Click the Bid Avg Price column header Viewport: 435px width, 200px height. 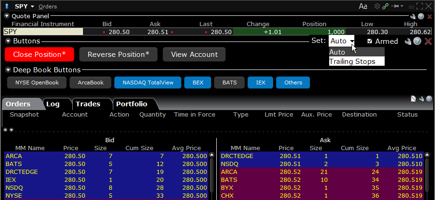click(x=186, y=148)
